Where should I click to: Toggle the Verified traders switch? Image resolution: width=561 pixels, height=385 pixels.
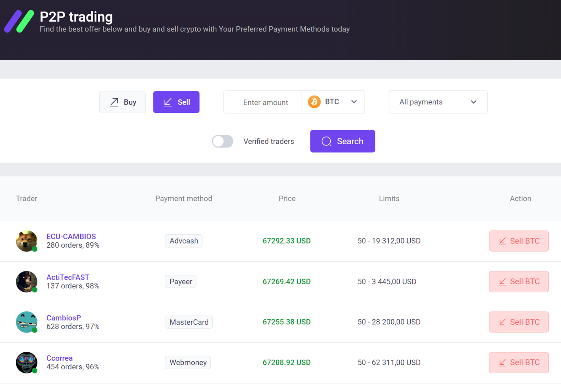coord(223,141)
